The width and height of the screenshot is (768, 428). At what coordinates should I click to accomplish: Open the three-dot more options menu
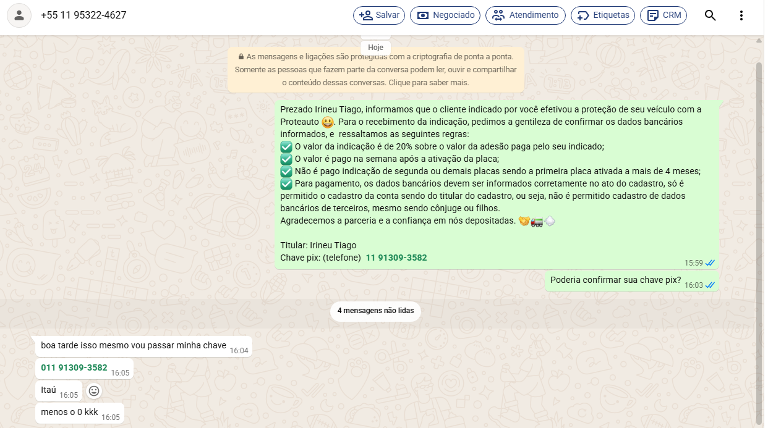741,15
